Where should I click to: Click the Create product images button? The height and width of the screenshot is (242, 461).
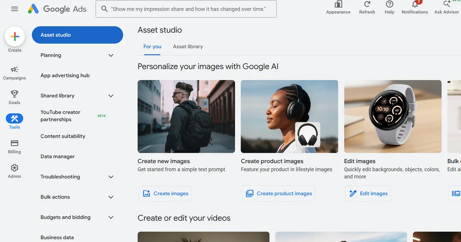click(x=279, y=193)
